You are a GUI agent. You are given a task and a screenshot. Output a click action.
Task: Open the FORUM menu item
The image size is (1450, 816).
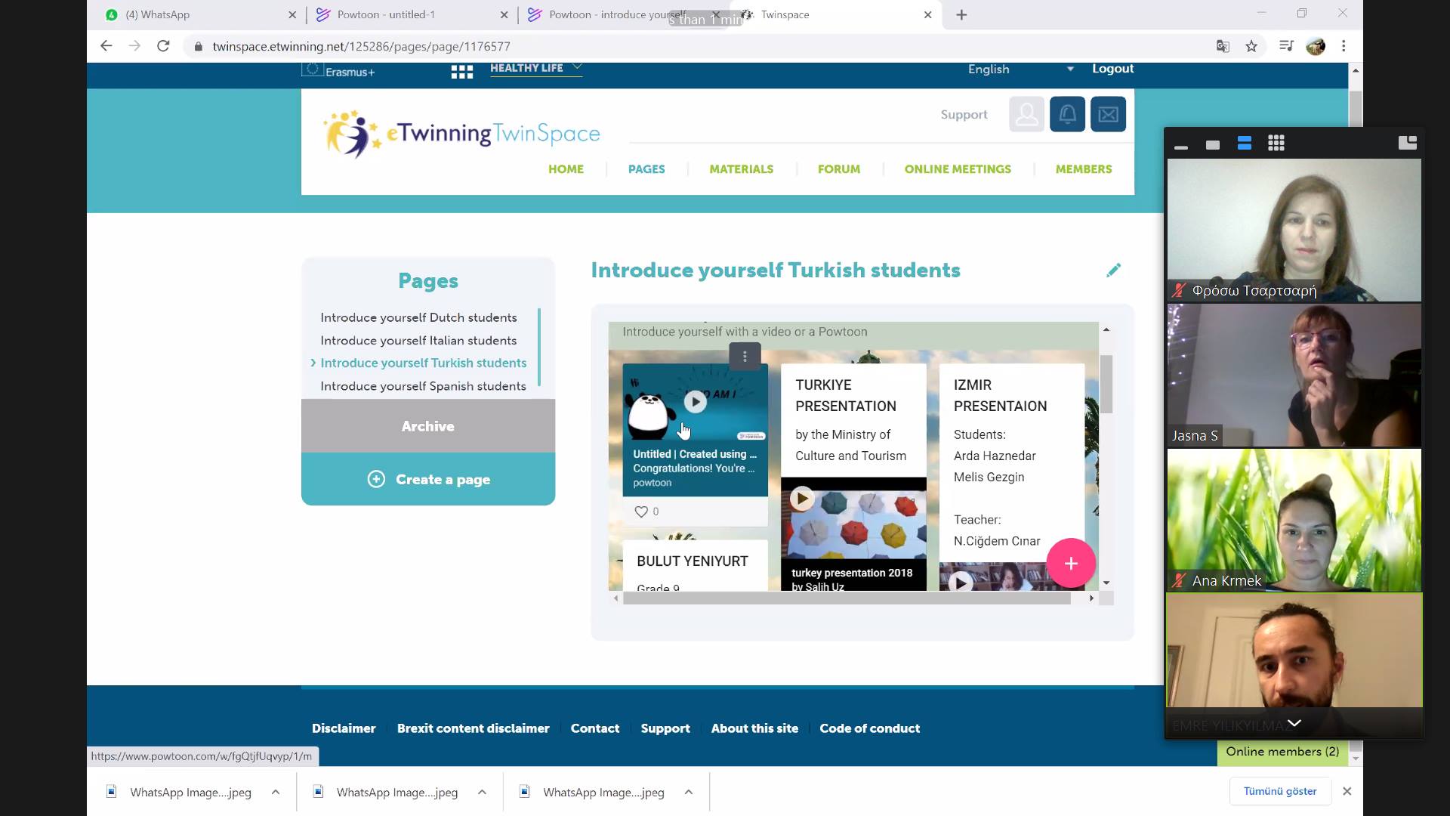click(838, 169)
